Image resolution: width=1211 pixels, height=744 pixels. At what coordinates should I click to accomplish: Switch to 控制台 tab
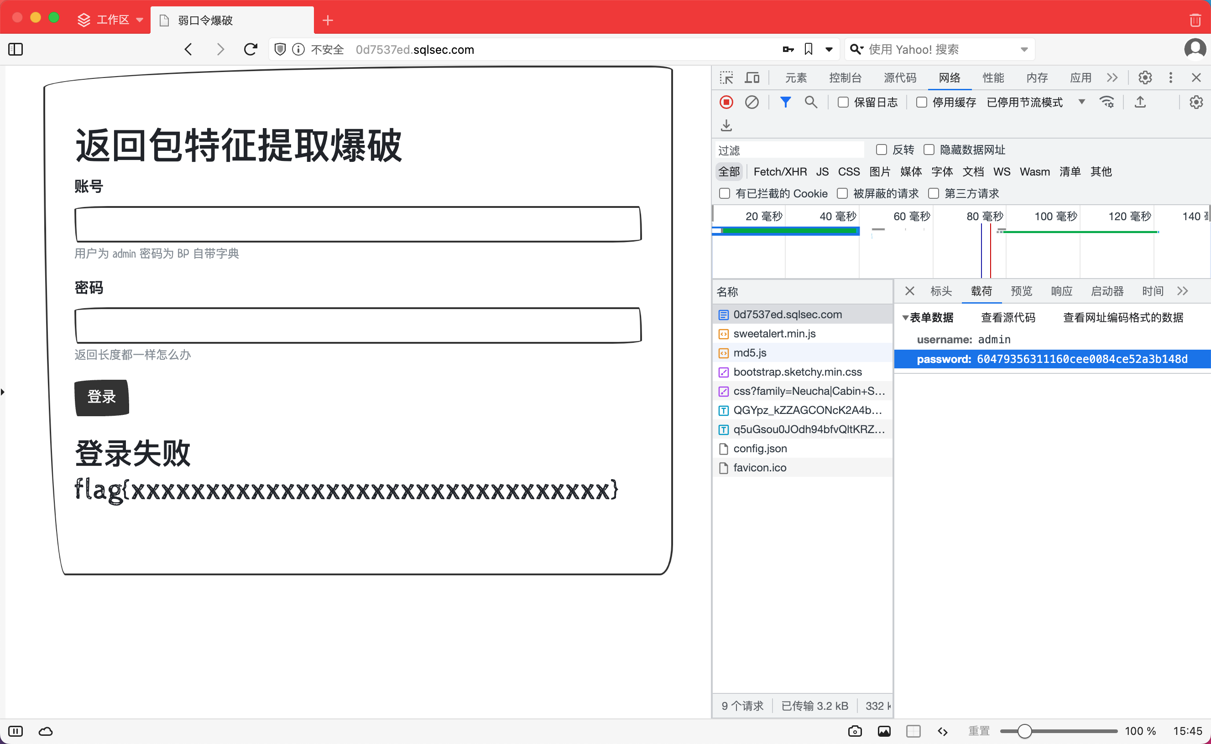tap(845, 78)
